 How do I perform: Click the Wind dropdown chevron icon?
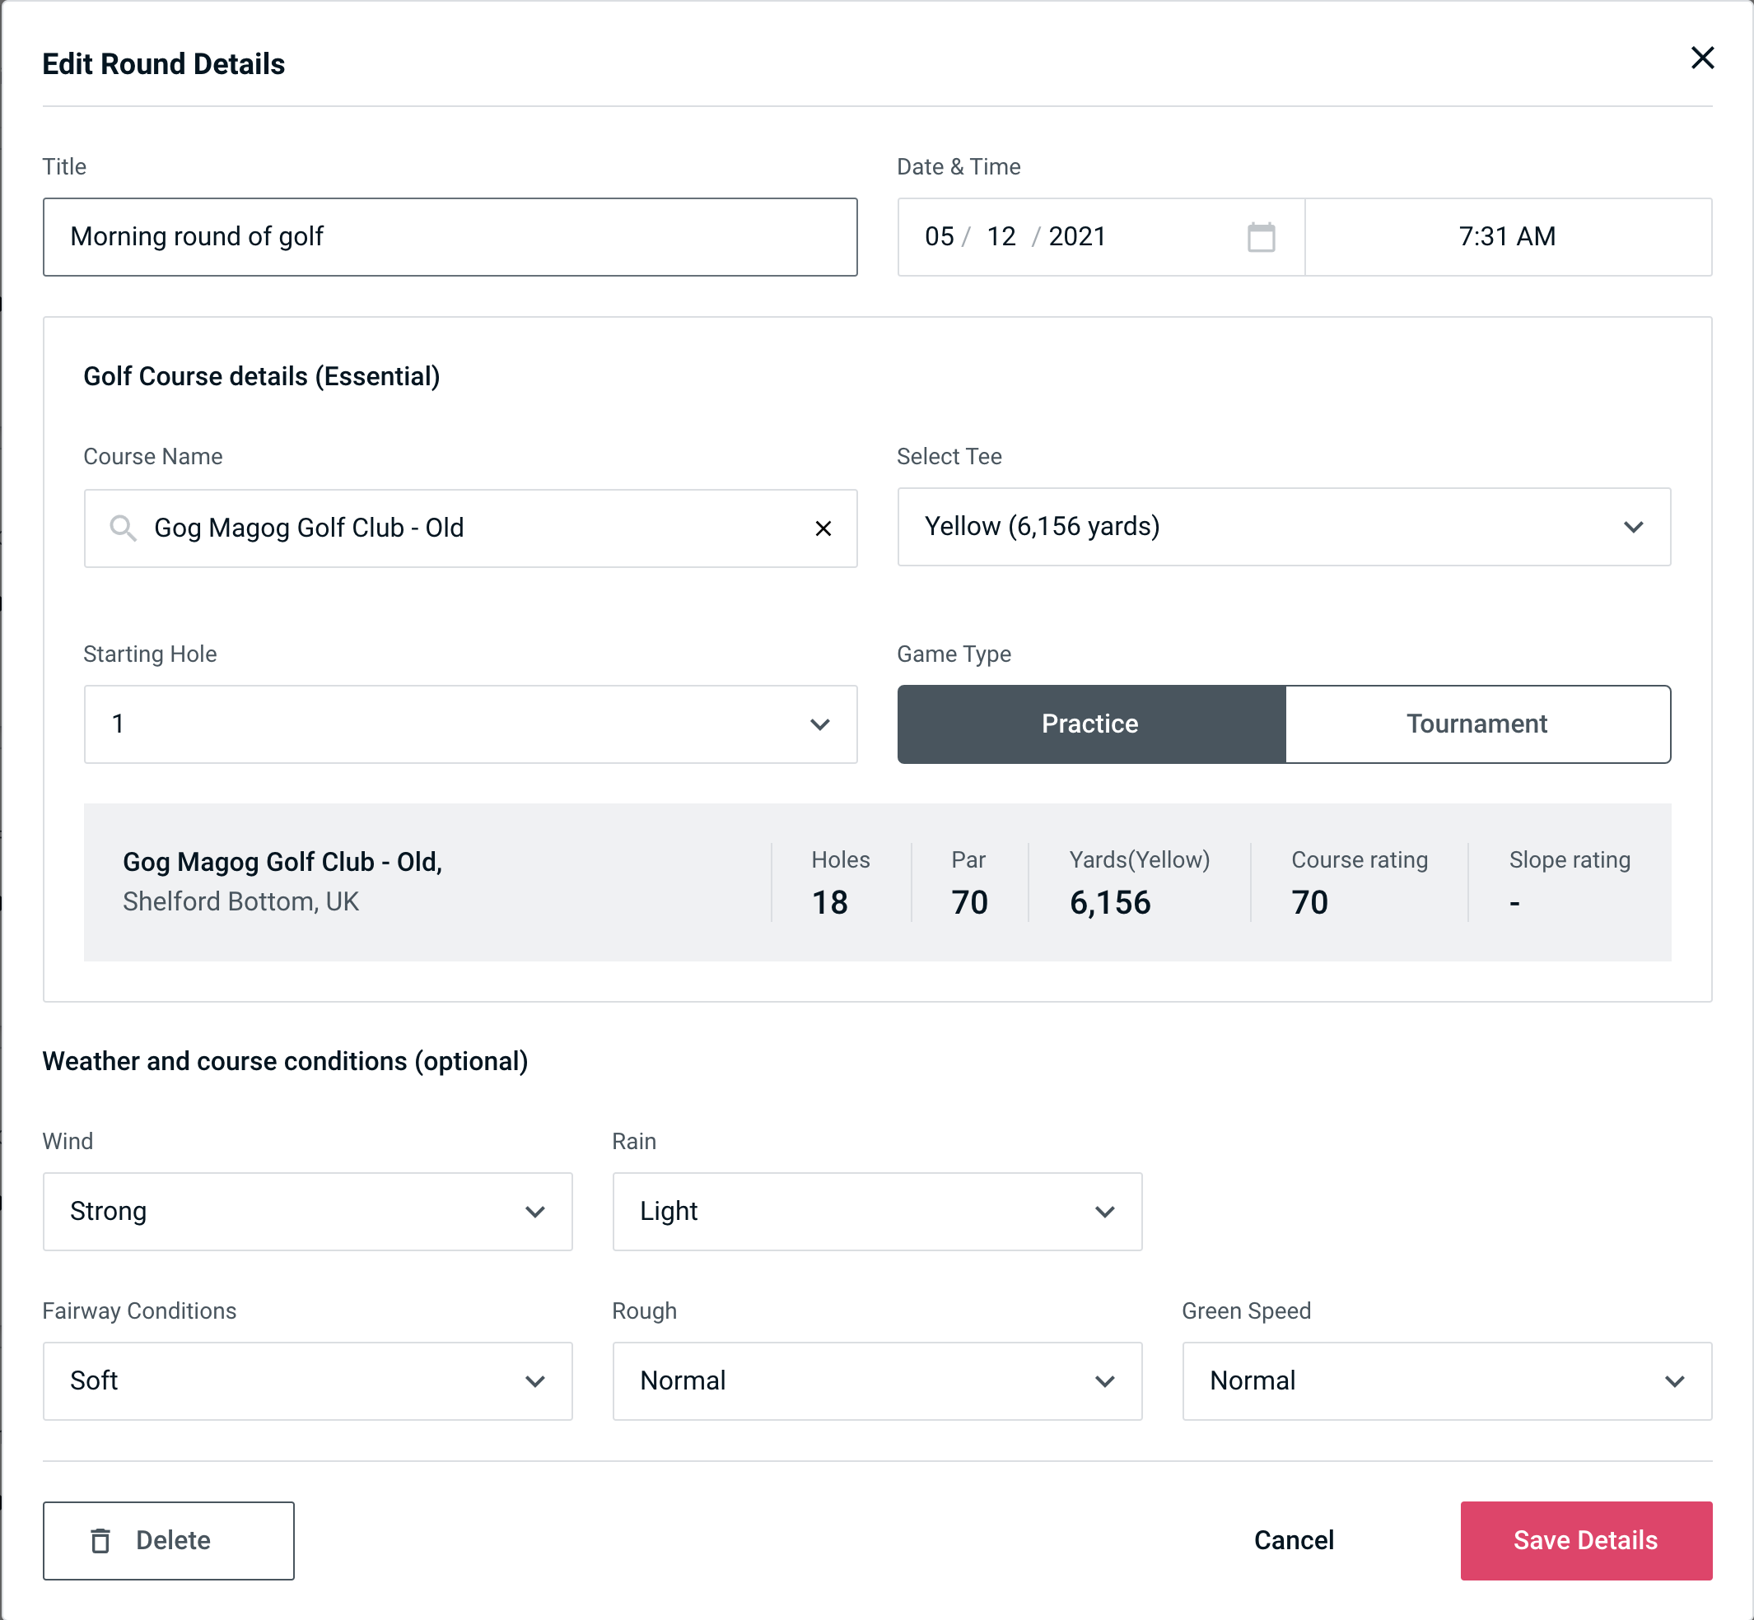click(536, 1211)
